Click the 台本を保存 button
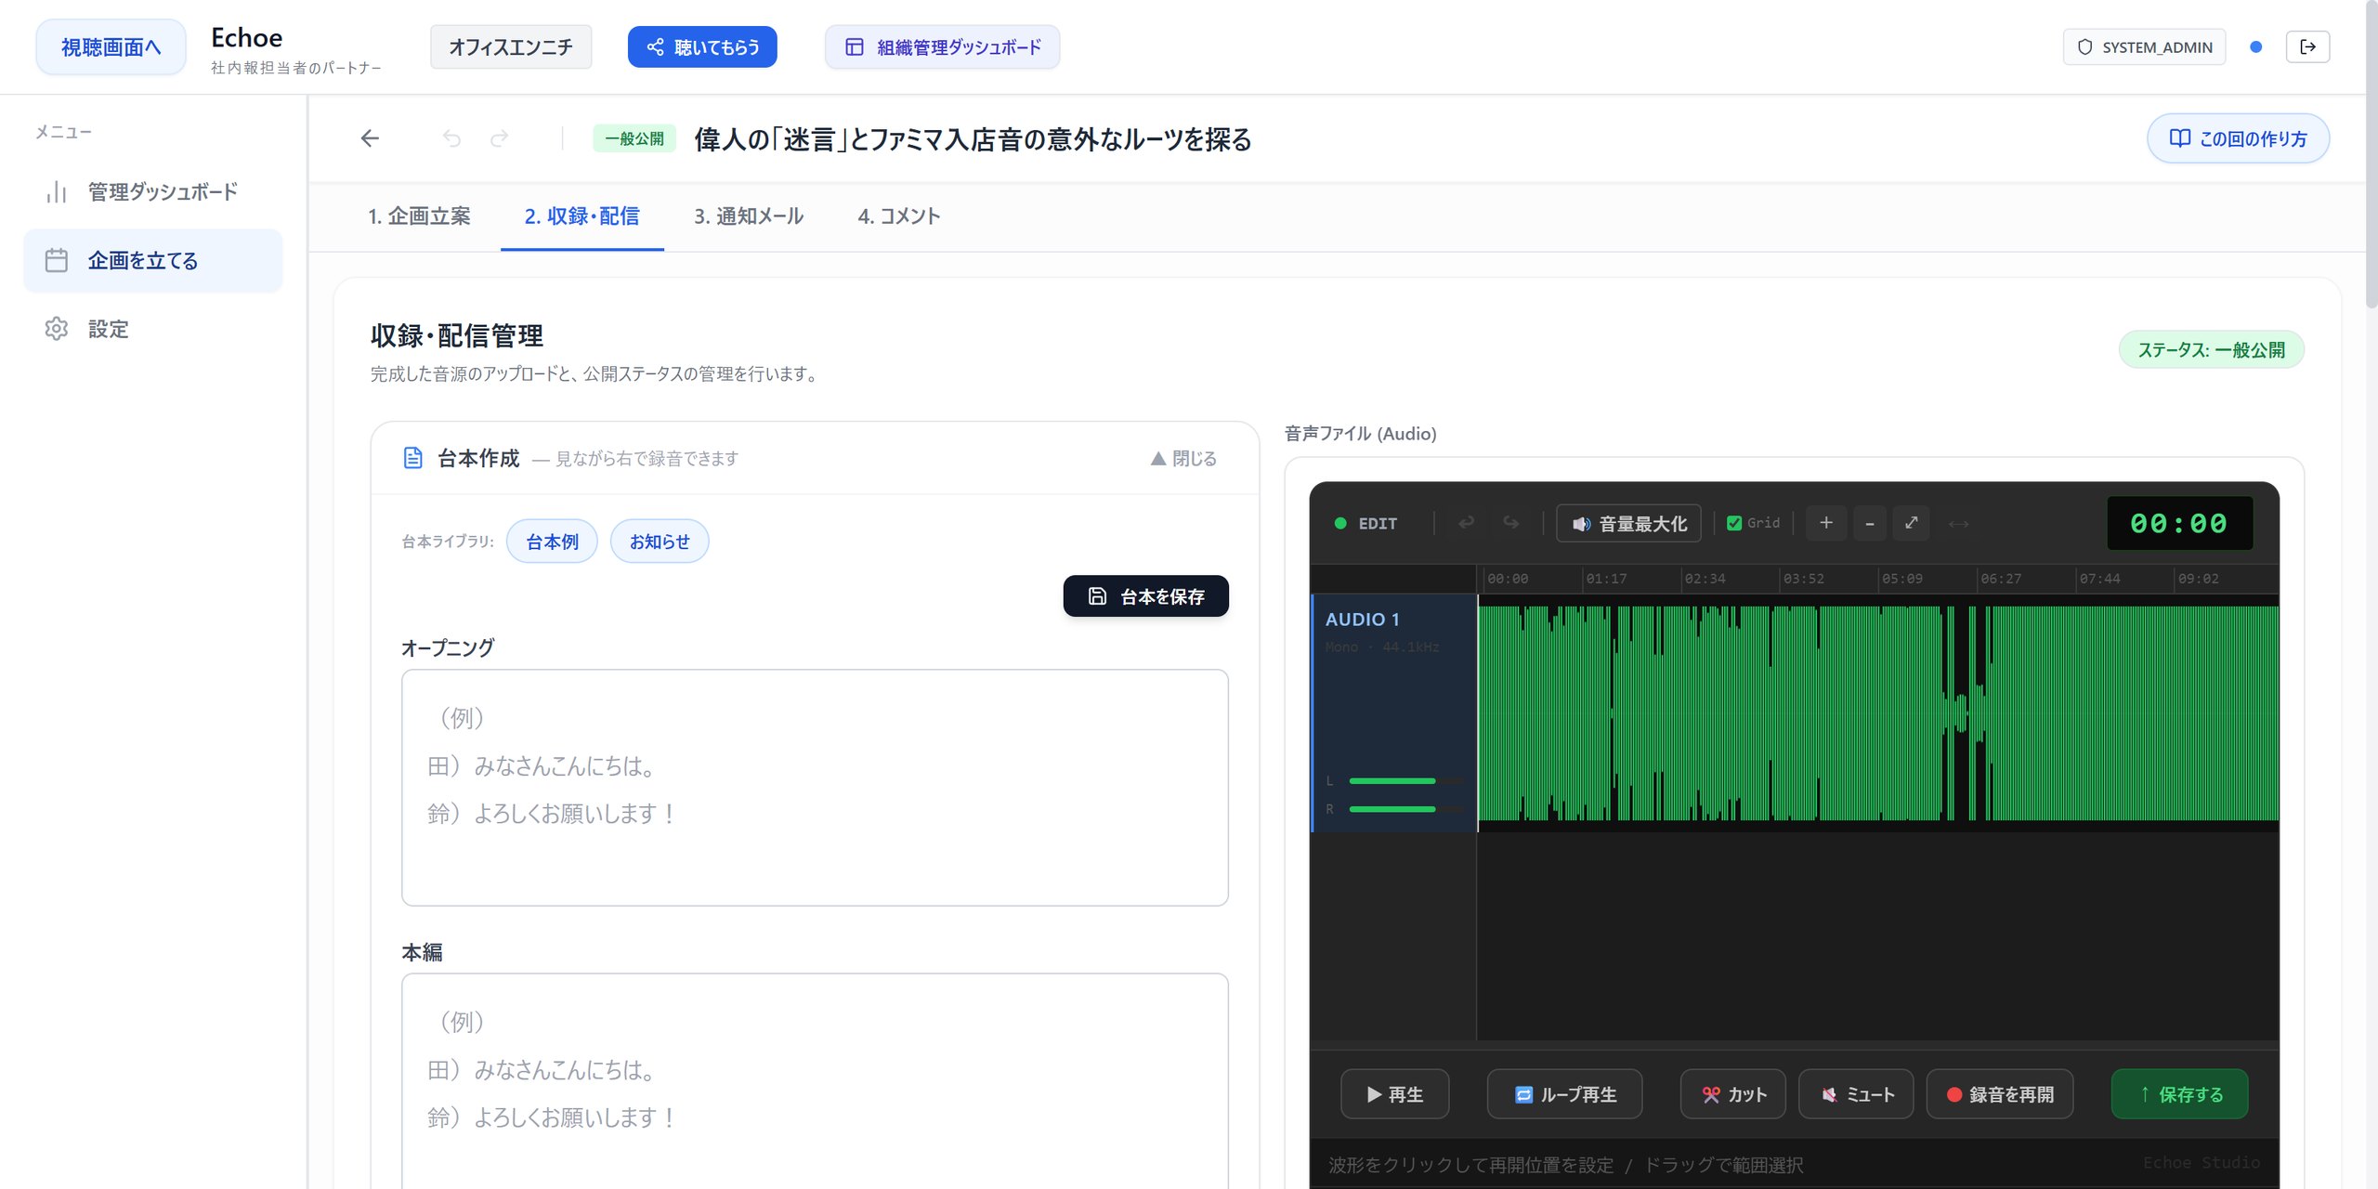 (1145, 595)
